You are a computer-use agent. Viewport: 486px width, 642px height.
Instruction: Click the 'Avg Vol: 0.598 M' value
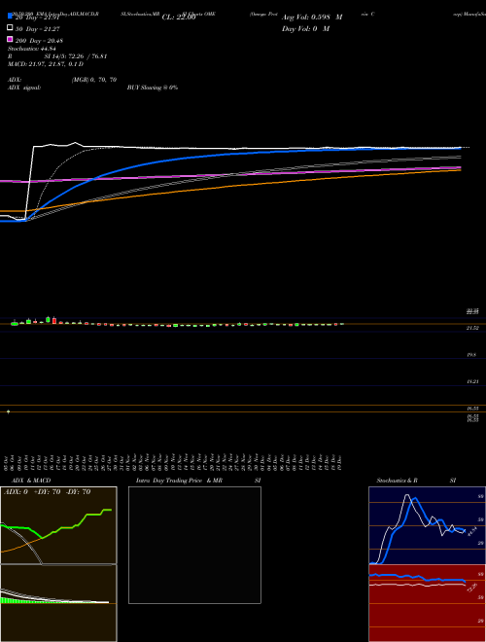pyautogui.click(x=312, y=18)
